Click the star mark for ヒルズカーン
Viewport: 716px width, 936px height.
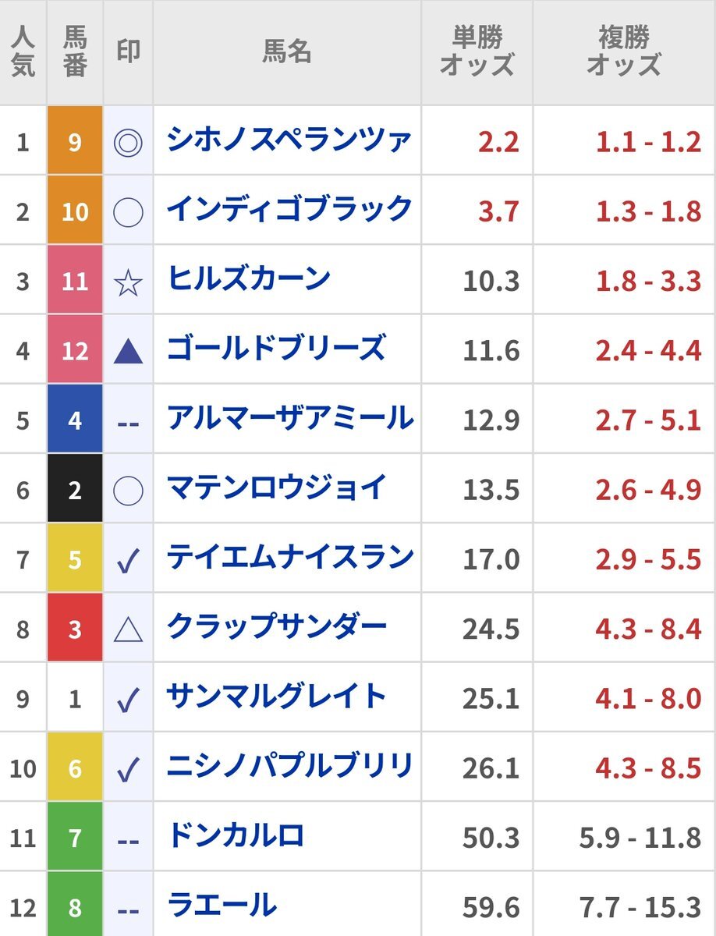tap(128, 282)
